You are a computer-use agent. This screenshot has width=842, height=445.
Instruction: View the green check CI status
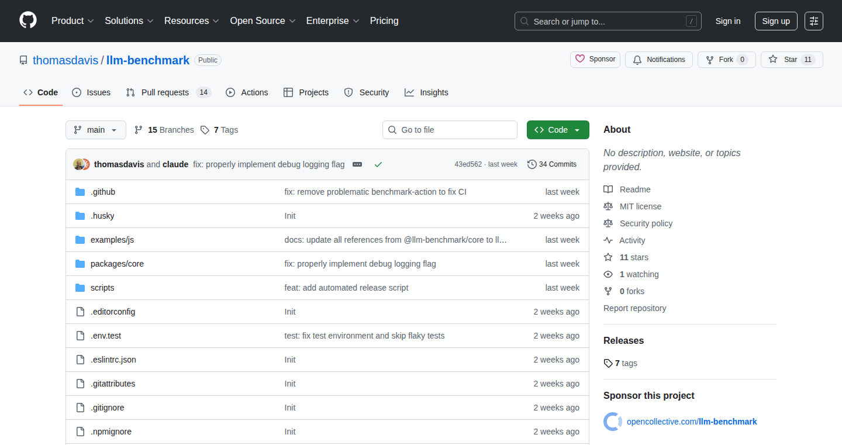coord(378,164)
